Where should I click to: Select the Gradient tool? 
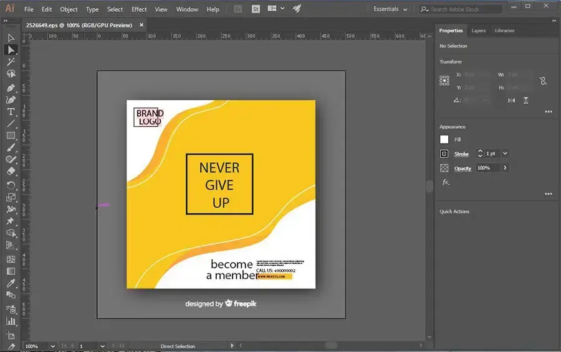[x=11, y=271]
